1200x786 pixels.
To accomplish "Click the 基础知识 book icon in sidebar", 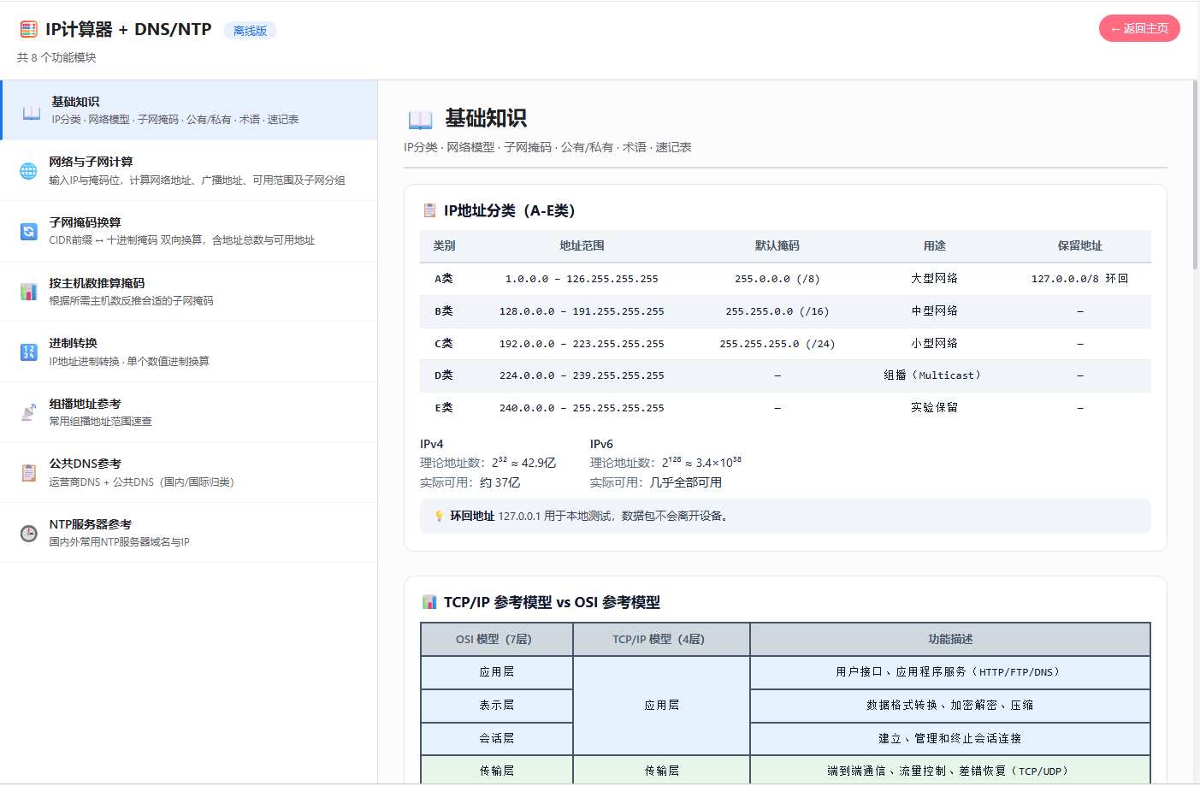I will [32, 111].
